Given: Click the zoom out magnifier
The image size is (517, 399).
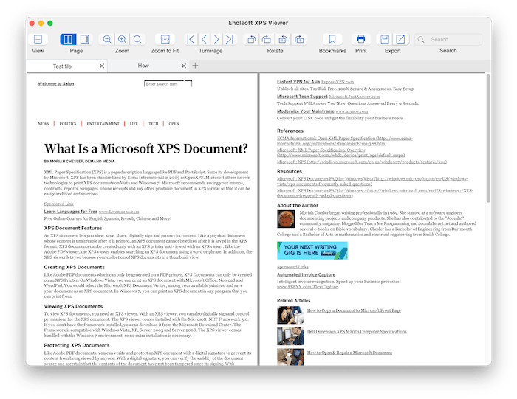Looking at the screenshot, I should 107,39.
